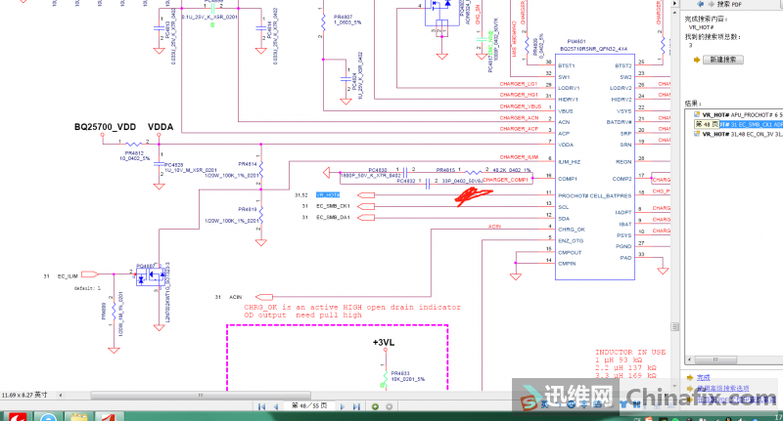
Task: Click EC_ILIM signal label
Action: tap(68, 276)
